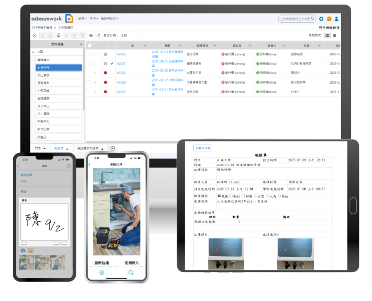Click the add new record toolbar icon
This screenshot has height=301, width=372.
pyautogui.click(x=35, y=35)
